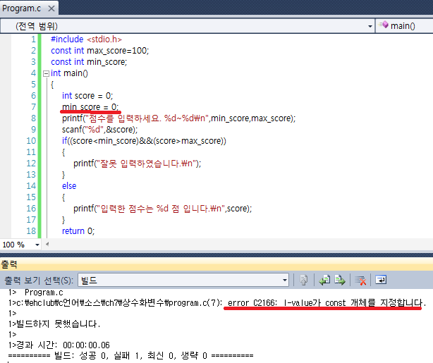Click the build summary line 성공 0, 실패 1
Viewport: 433px width, 363px height.
(x=130, y=355)
